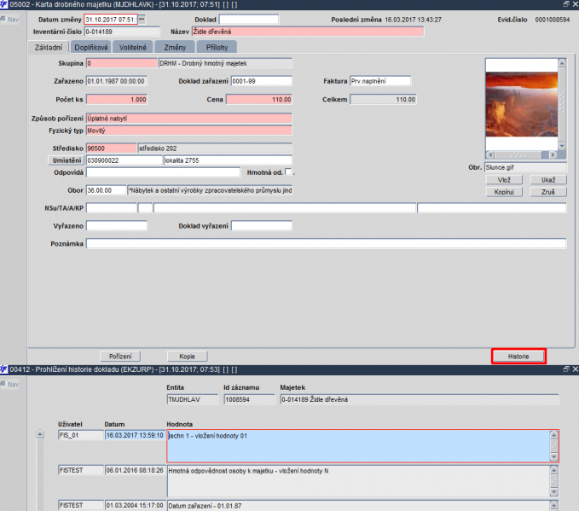Click scroll up arrow in FIS_01 Hodnota field
The height and width of the screenshot is (511, 579).
tap(553, 435)
